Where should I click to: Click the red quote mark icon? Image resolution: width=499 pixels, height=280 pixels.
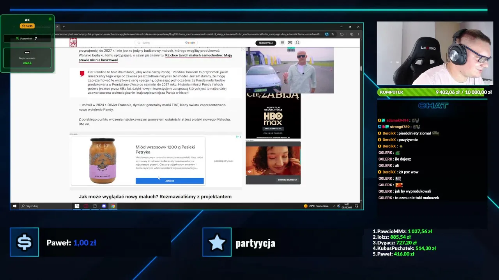(82, 73)
